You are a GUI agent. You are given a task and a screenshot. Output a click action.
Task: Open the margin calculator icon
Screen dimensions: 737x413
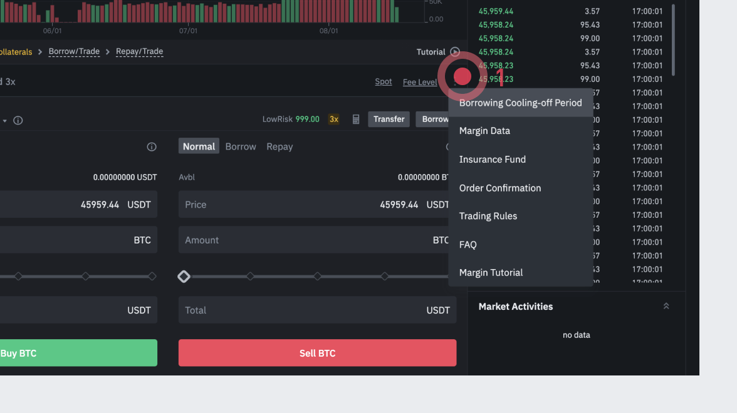pyautogui.click(x=356, y=120)
